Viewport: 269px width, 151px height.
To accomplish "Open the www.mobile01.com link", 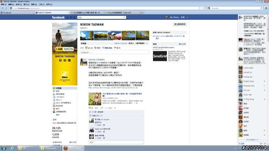I will click(x=110, y=98).
